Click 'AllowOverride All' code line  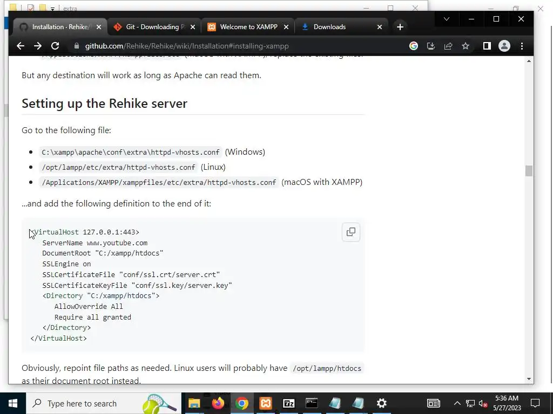tap(89, 307)
